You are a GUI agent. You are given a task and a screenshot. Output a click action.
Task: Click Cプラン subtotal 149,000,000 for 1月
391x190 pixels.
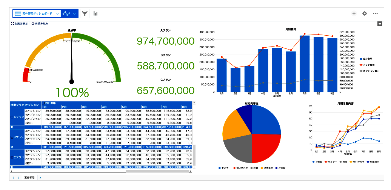click(x=51, y=167)
